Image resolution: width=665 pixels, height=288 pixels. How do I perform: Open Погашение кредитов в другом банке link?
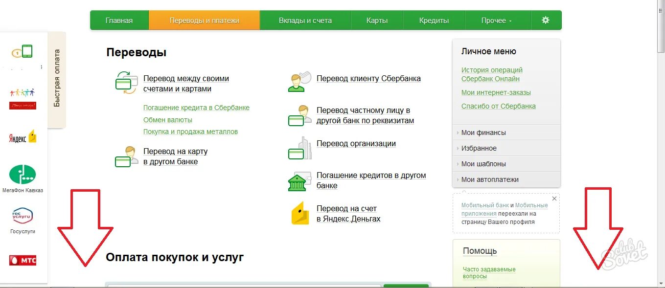click(x=371, y=180)
